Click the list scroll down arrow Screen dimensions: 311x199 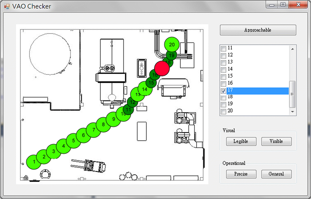(293, 112)
